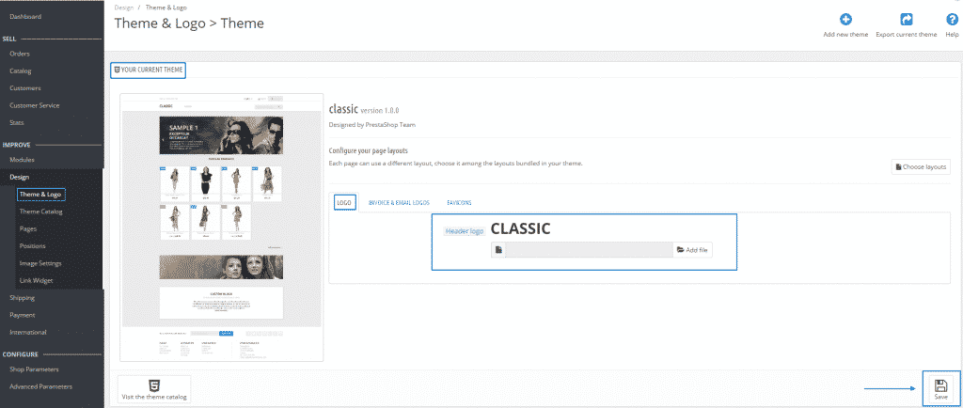Select Pages submenu item

point(27,228)
